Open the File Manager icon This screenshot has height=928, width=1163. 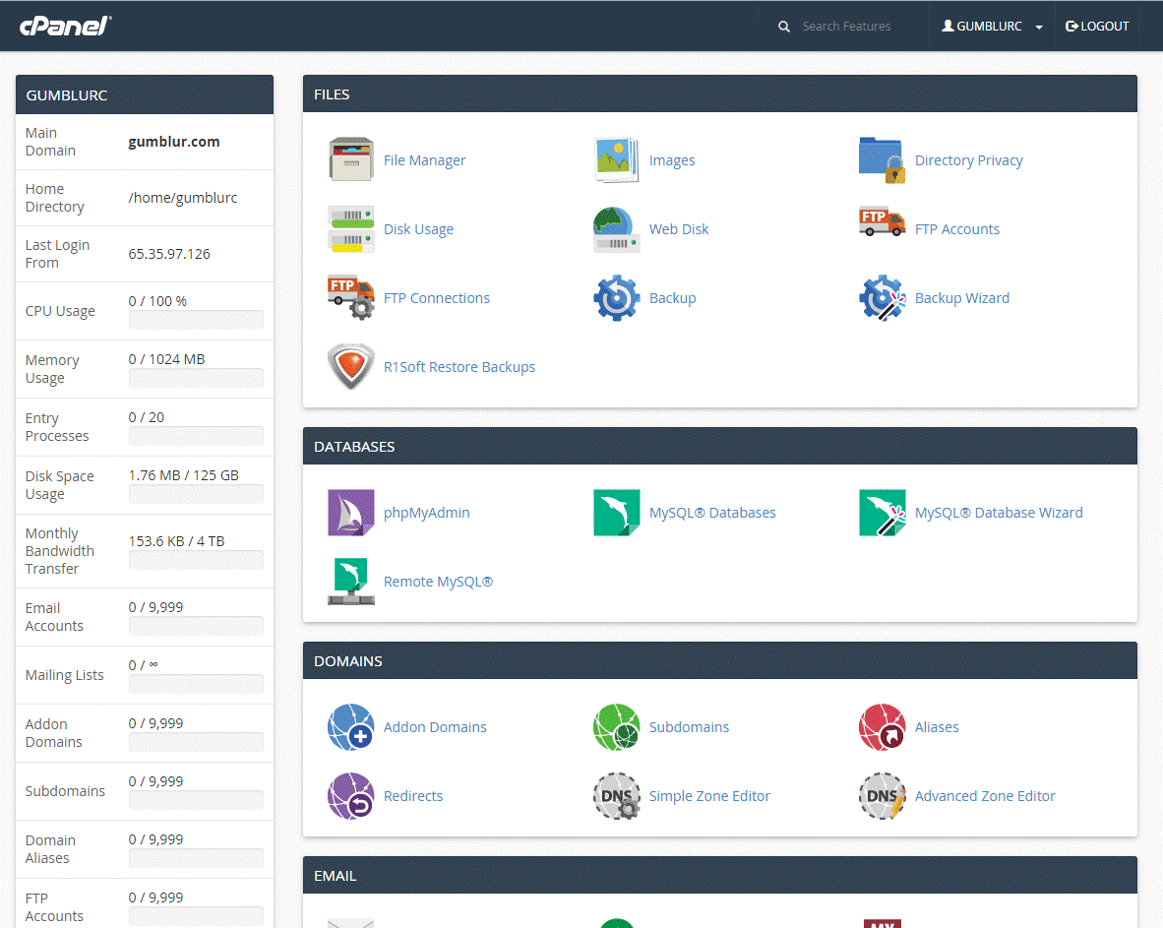tap(351, 159)
